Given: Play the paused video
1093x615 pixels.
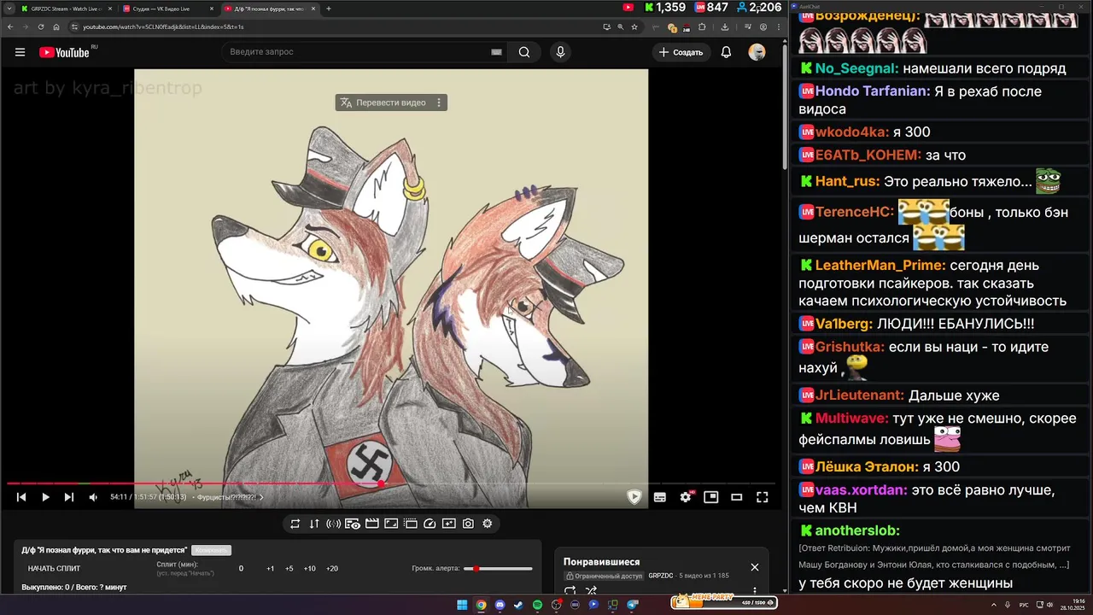Looking at the screenshot, I should coord(45,497).
